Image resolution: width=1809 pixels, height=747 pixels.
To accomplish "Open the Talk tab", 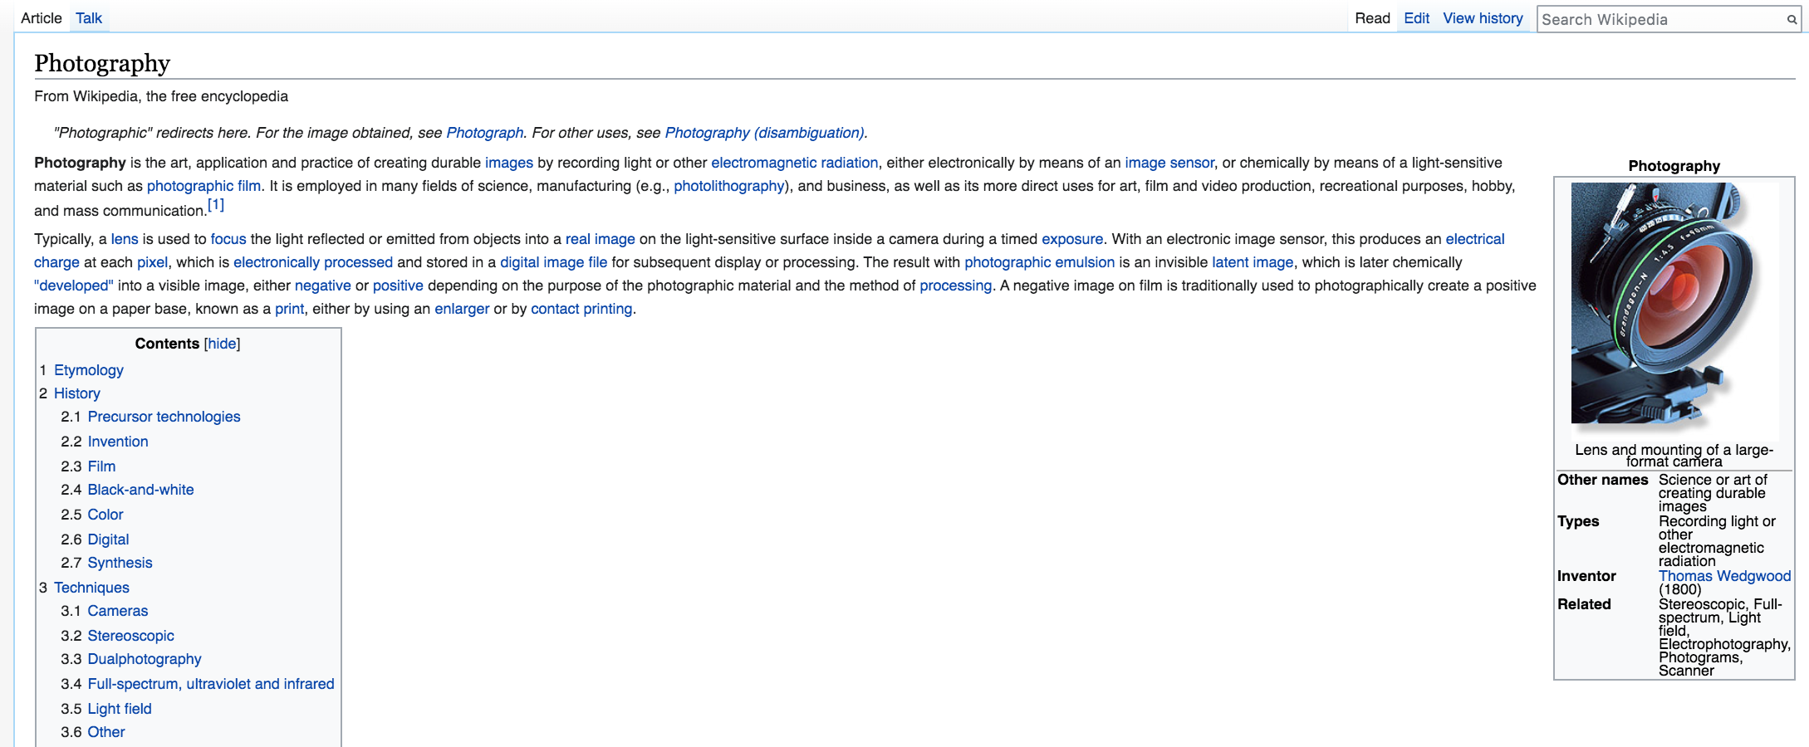I will pyautogui.click(x=88, y=18).
